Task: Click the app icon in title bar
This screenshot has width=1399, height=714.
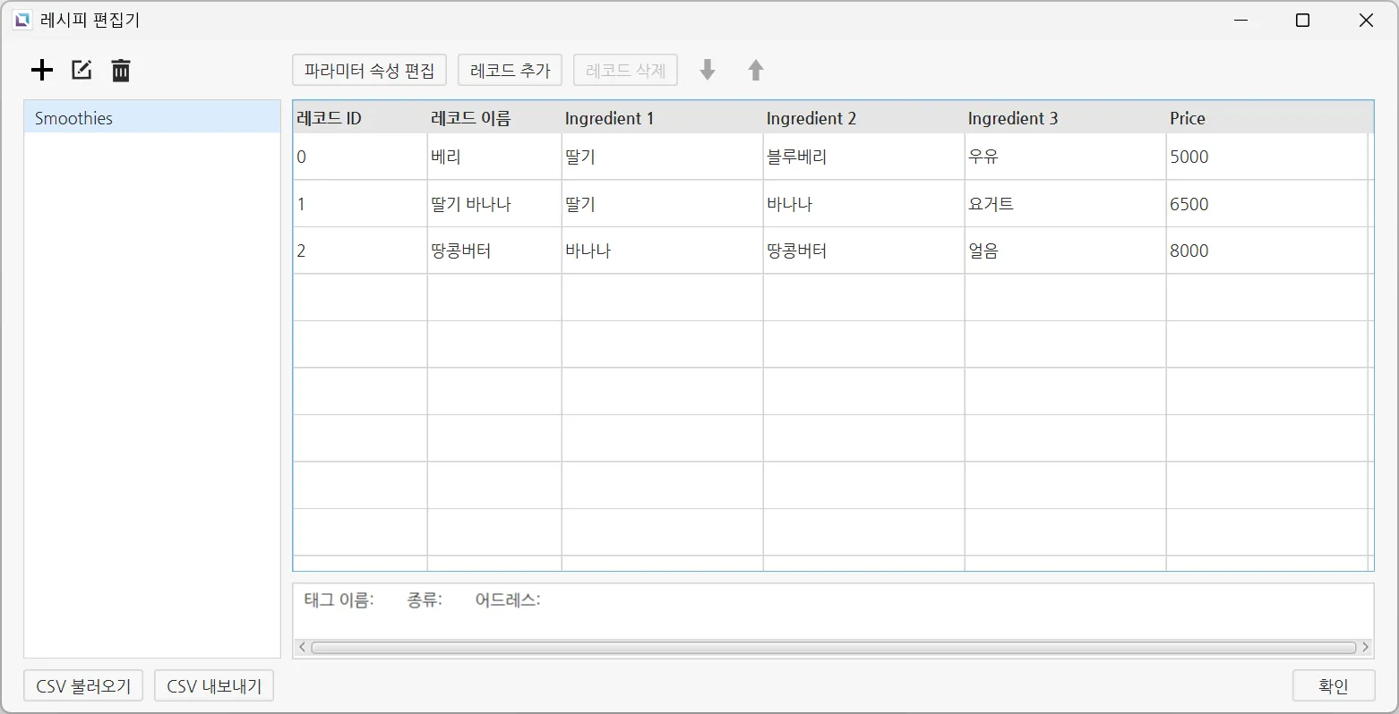Action: click(x=22, y=20)
